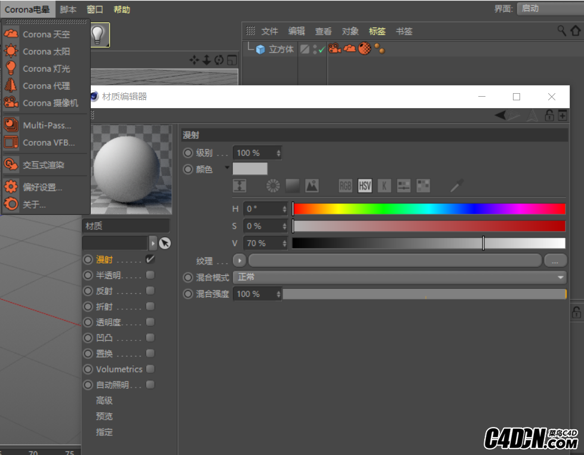584x455 pixels.
Task: Add a Corona 太阳 sun object
Action: point(46,51)
